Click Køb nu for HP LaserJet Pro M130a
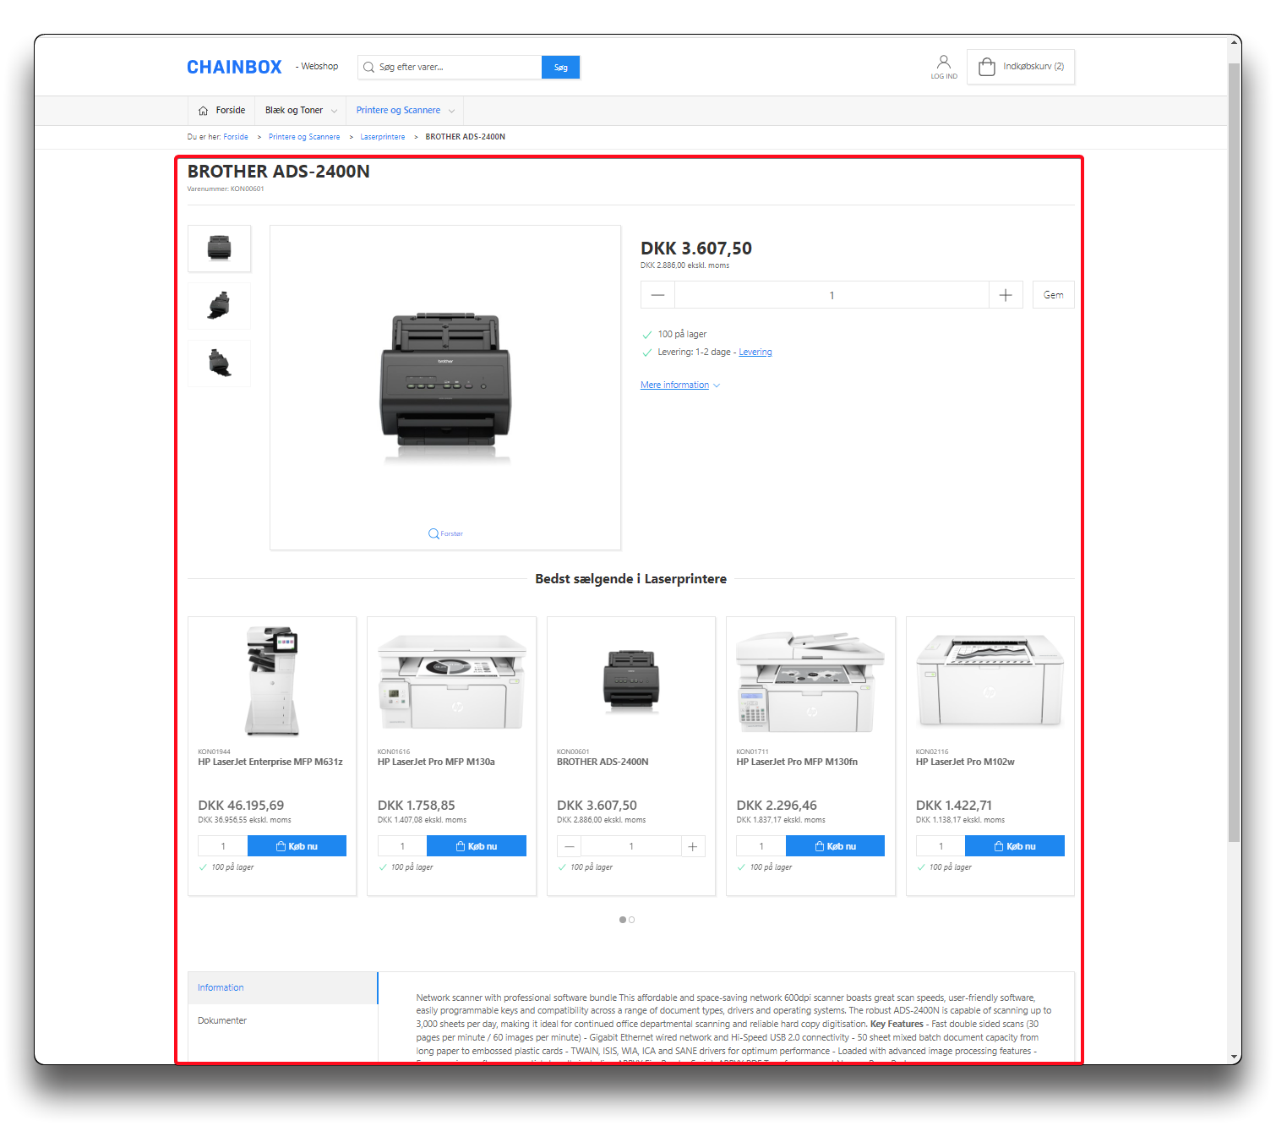 pyautogui.click(x=477, y=846)
